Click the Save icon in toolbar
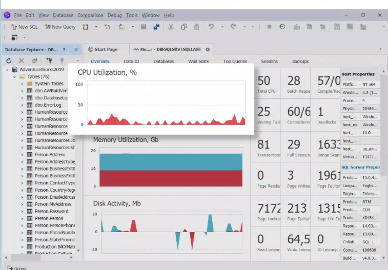This screenshot has width=388, height=270. 143,27
